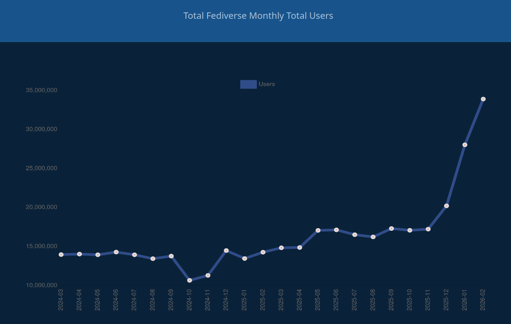Viewport: 511px width, 324px height.
Task: Click the 2024-11 data point marker
Action: point(208,276)
